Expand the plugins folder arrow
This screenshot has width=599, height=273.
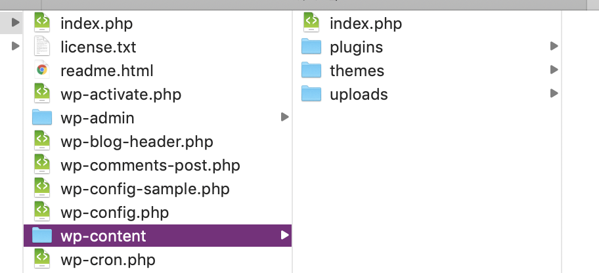pyautogui.click(x=554, y=46)
